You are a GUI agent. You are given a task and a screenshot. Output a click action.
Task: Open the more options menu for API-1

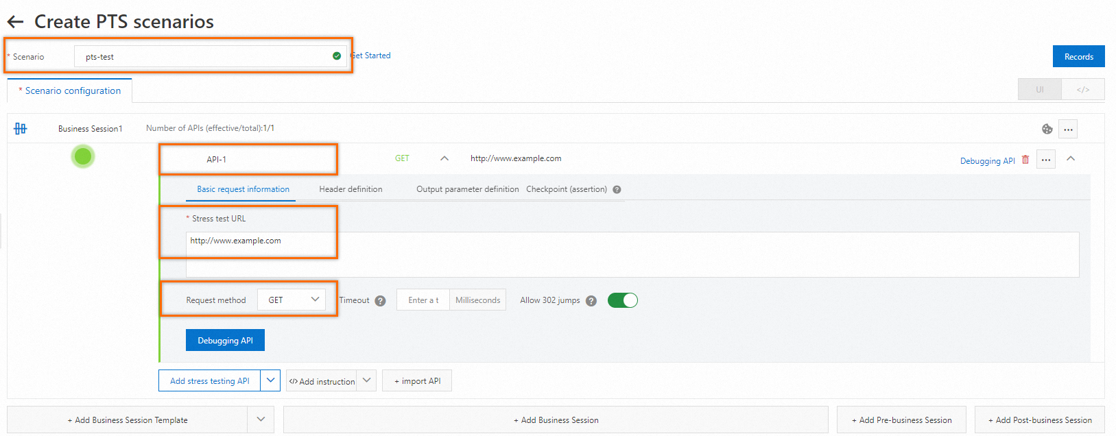click(x=1046, y=160)
